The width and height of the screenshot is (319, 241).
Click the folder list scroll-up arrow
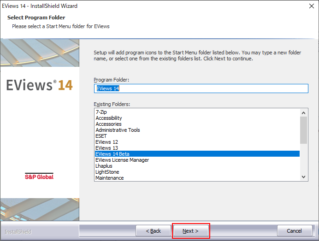(x=303, y=113)
